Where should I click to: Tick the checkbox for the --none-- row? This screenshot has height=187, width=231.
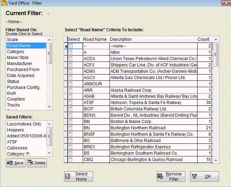70,46
